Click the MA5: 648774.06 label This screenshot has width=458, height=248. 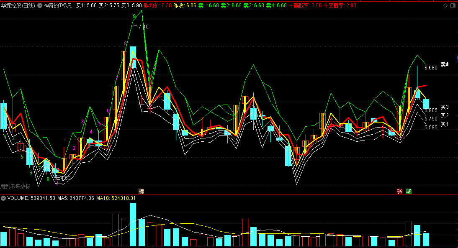(x=76, y=198)
